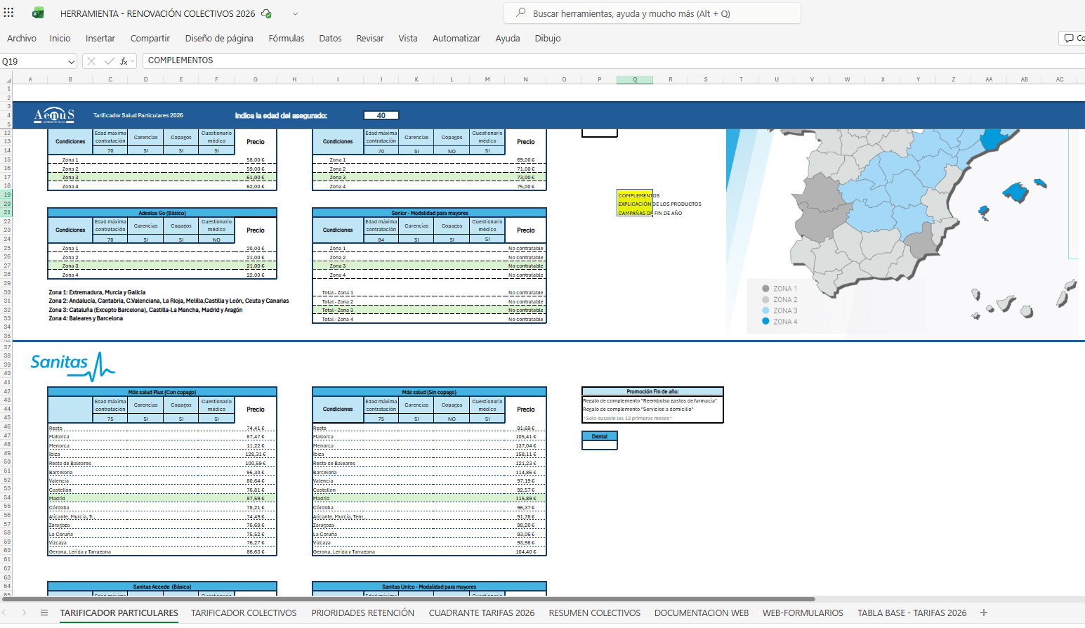Add a new sheet with plus icon
The width and height of the screenshot is (1085, 628).
tap(983, 613)
